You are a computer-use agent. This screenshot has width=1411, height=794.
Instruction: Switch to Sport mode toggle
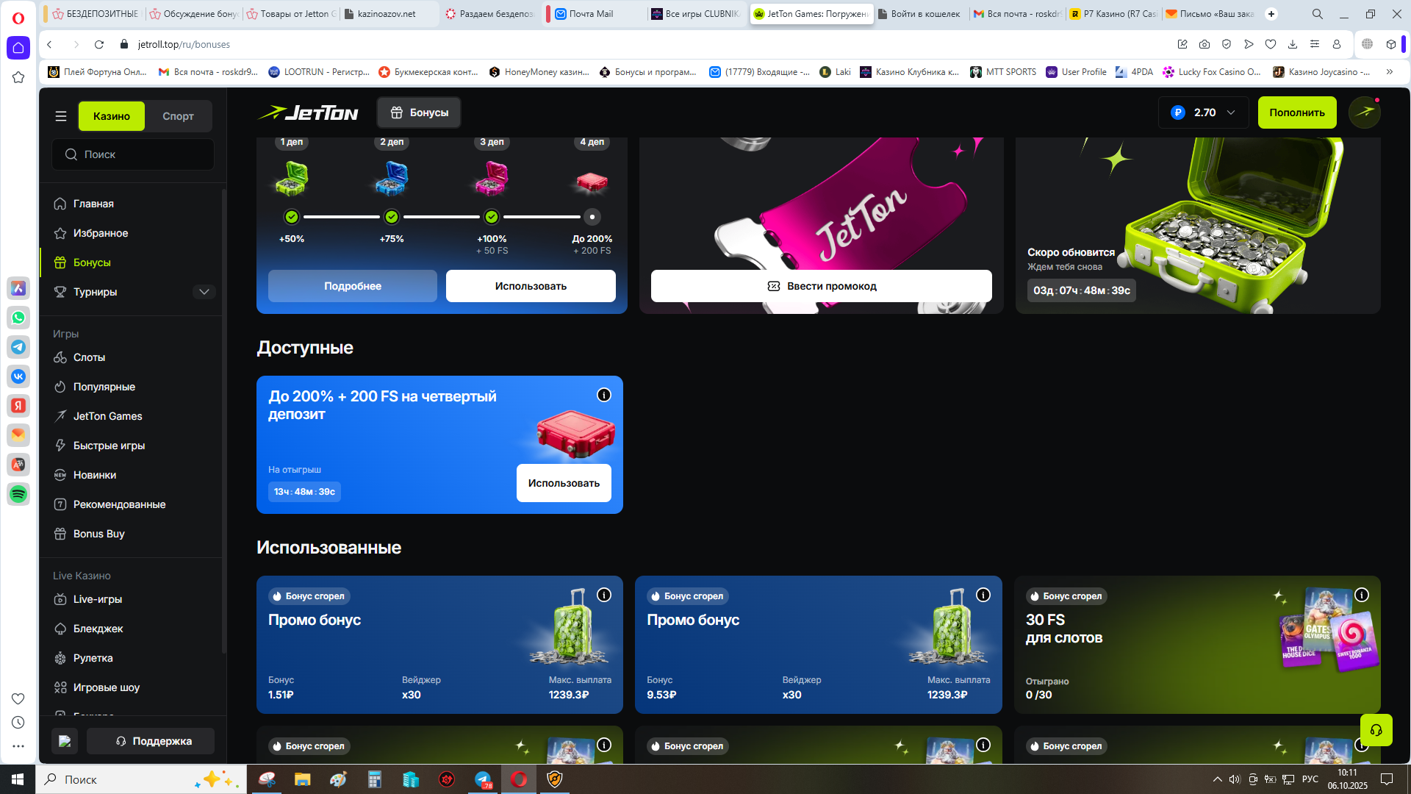[178, 116]
